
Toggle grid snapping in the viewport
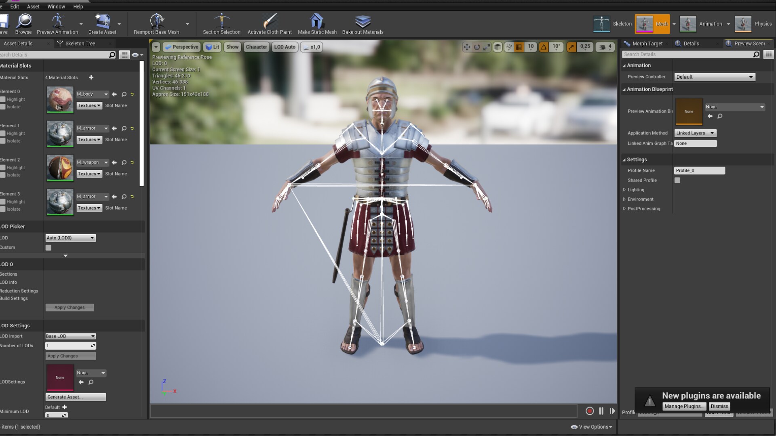[x=519, y=47]
